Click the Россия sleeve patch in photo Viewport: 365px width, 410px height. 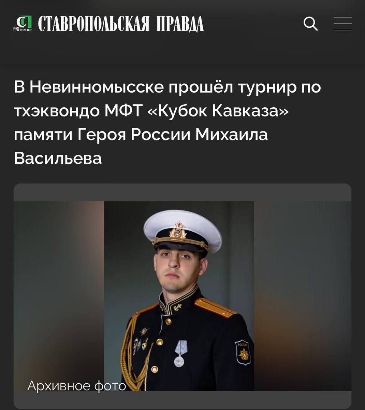(x=243, y=352)
